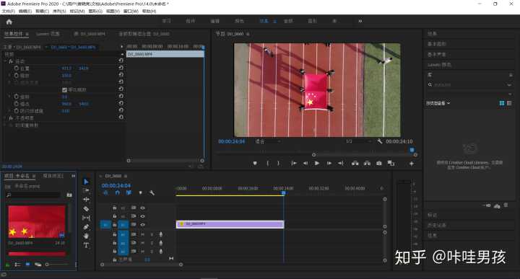
Task: Toggle position stopwatch animation
Action: pos(16,68)
